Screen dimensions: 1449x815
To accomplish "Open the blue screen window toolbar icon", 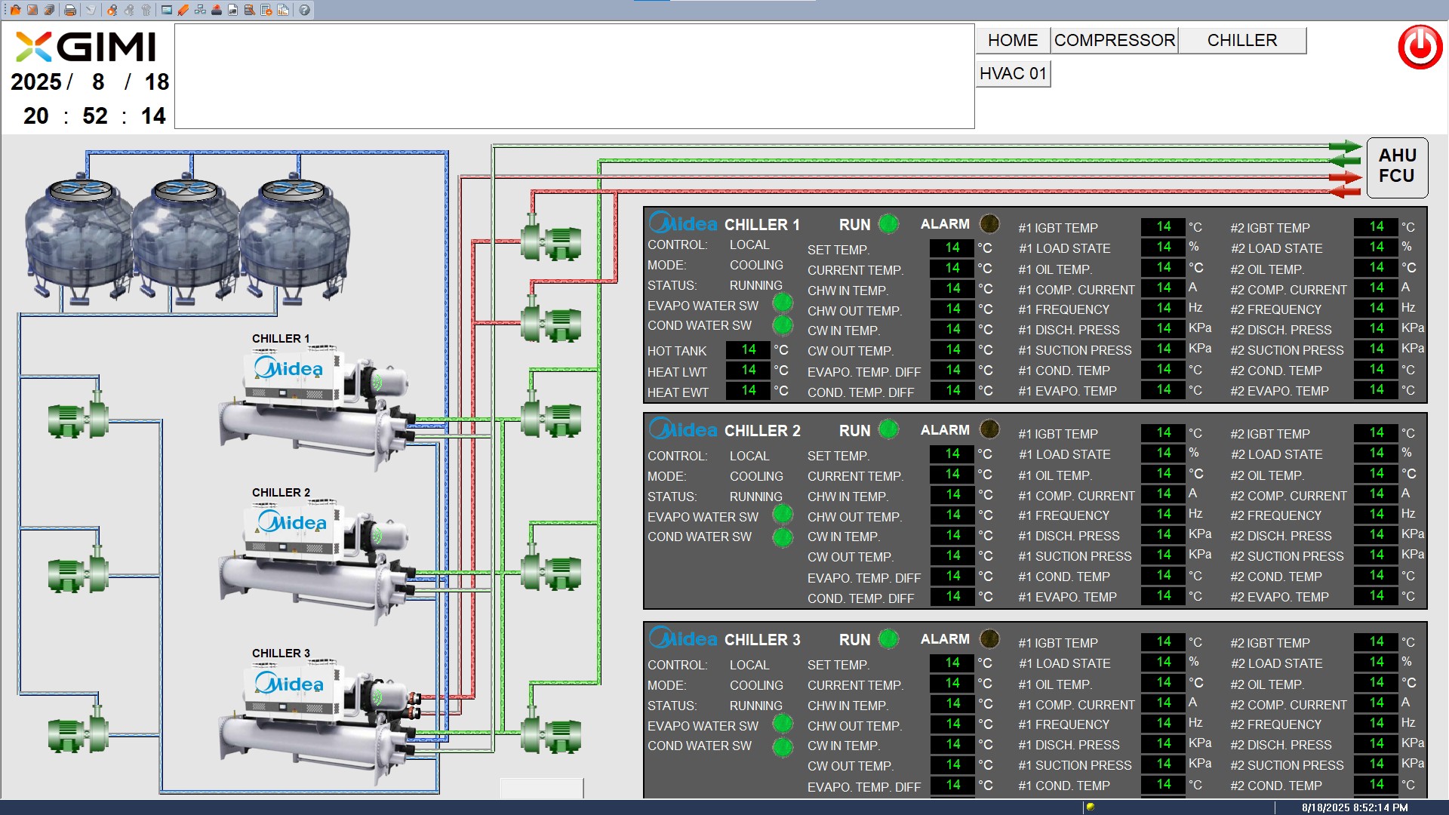I will (x=167, y=10).
